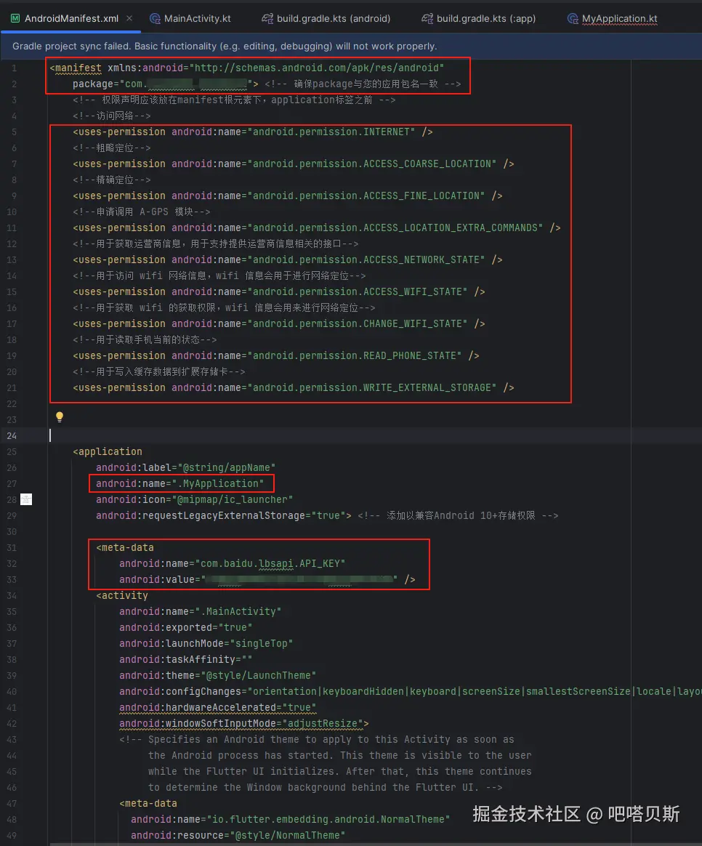Click the <meta-data tag on line 31
The height and width of the screenshot is (846, 702).
pyautogui.click(x=125, y=547)
